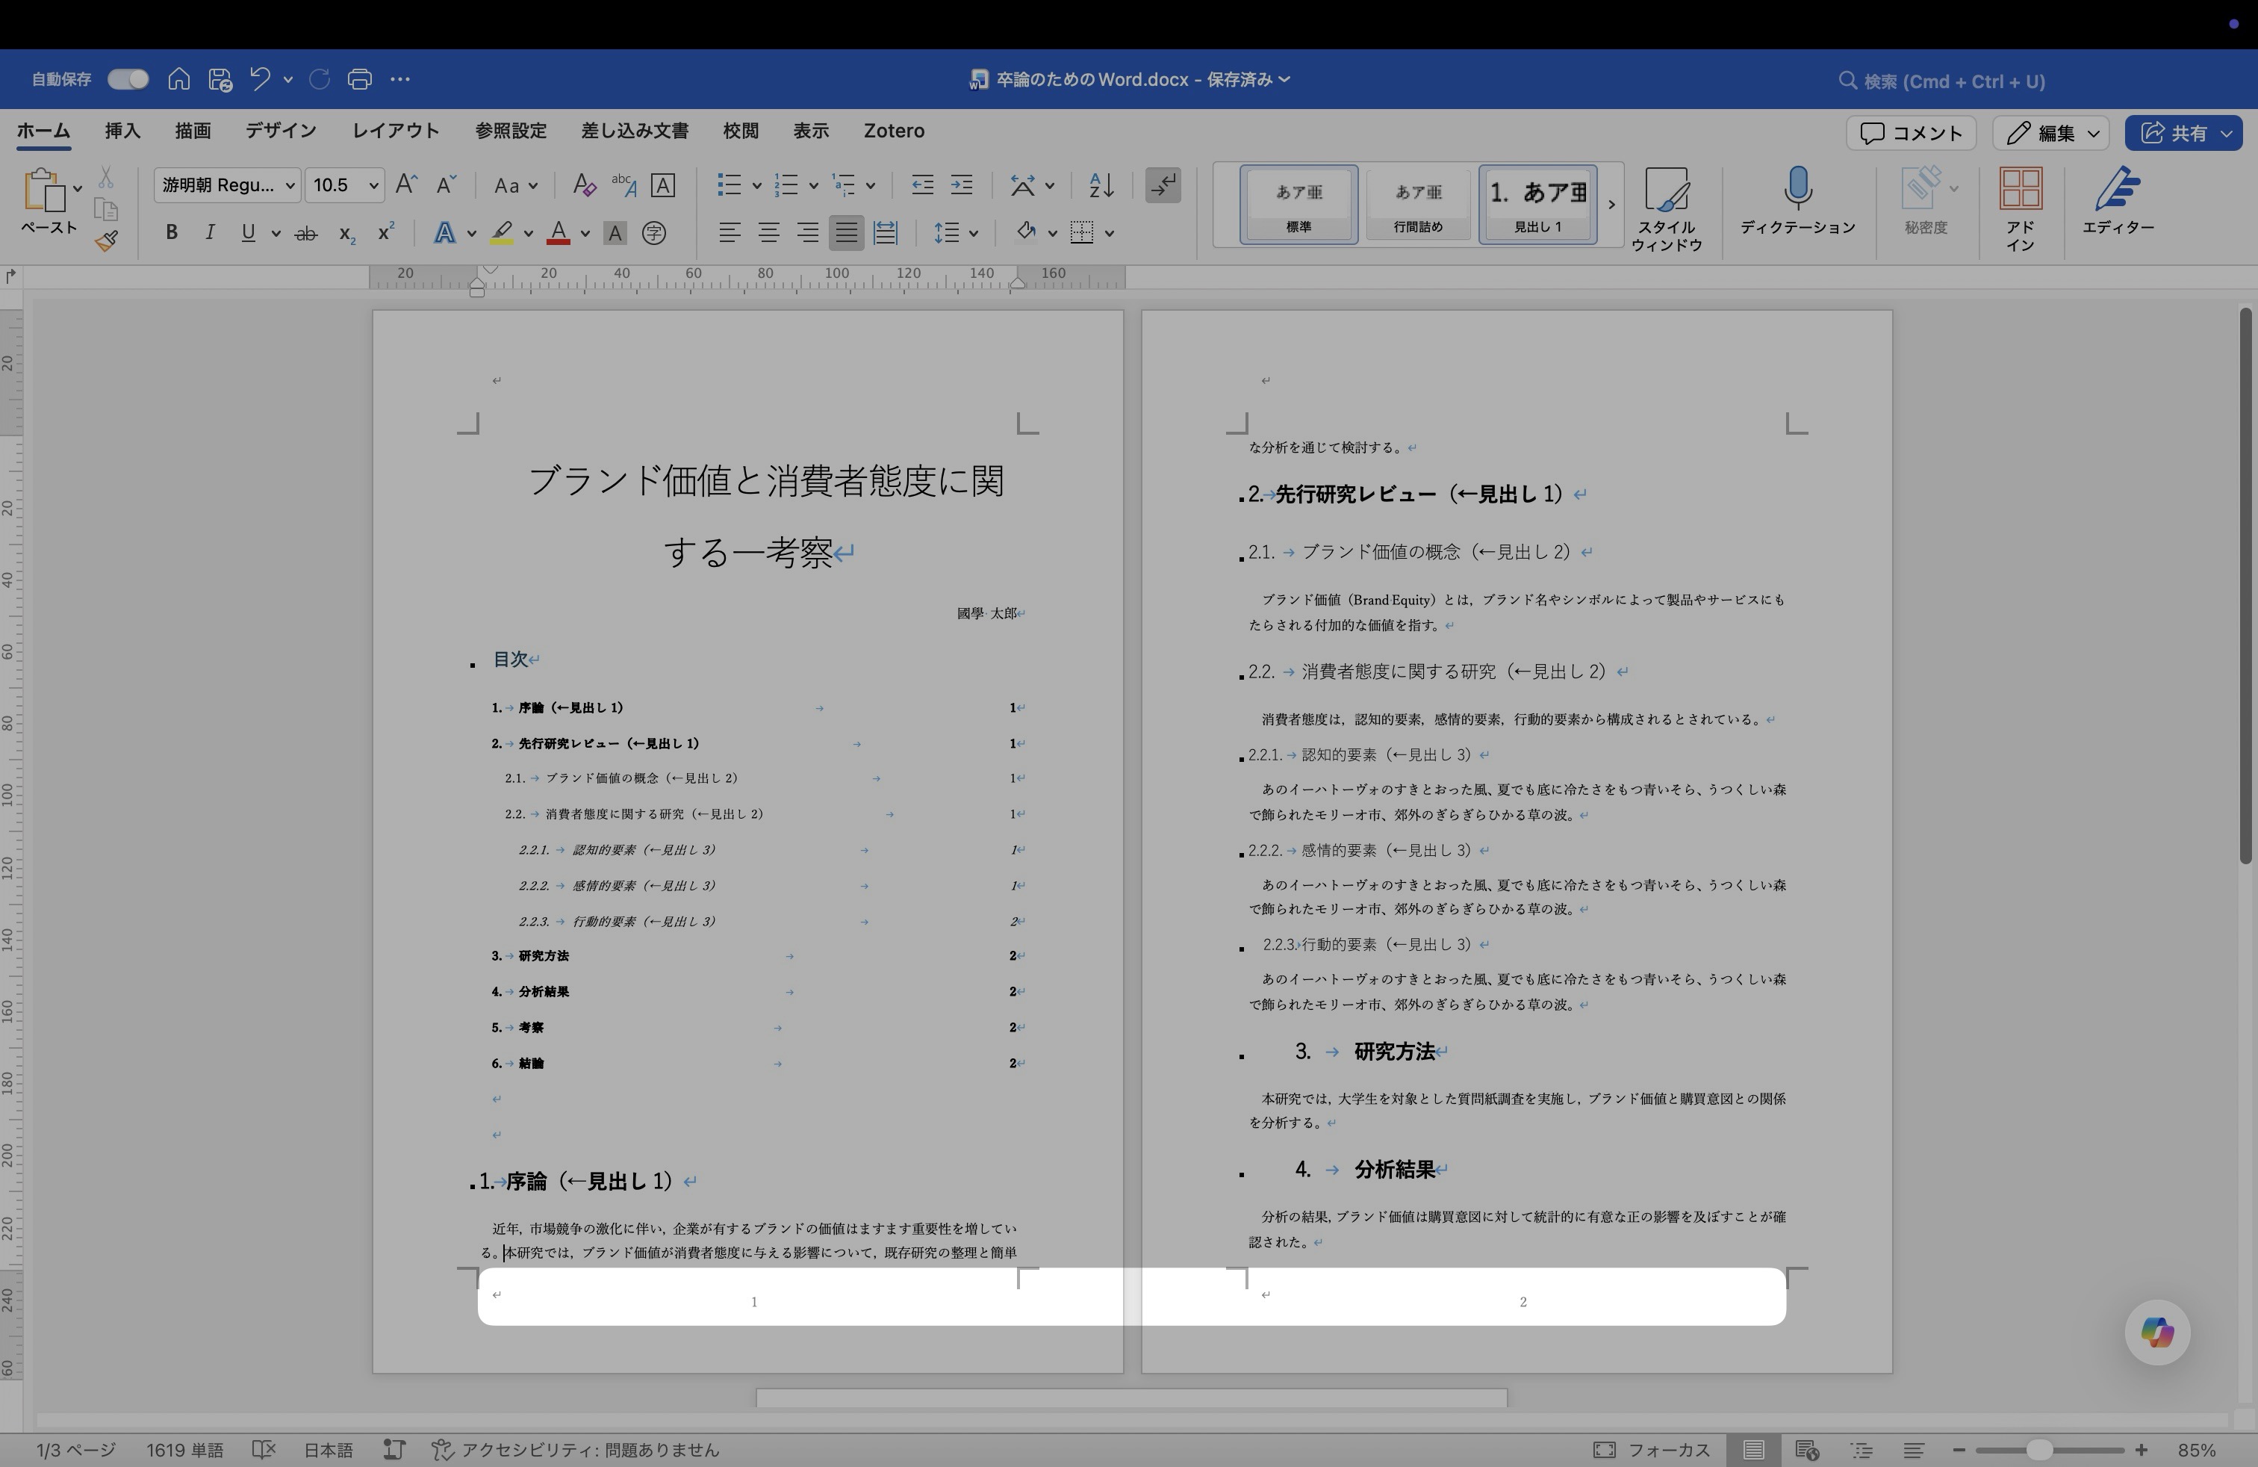The width and height of the screenshot is (2258, 1467).
Task: Click the print icon in quick access toolbar
Action: click(x=360, y=80)
